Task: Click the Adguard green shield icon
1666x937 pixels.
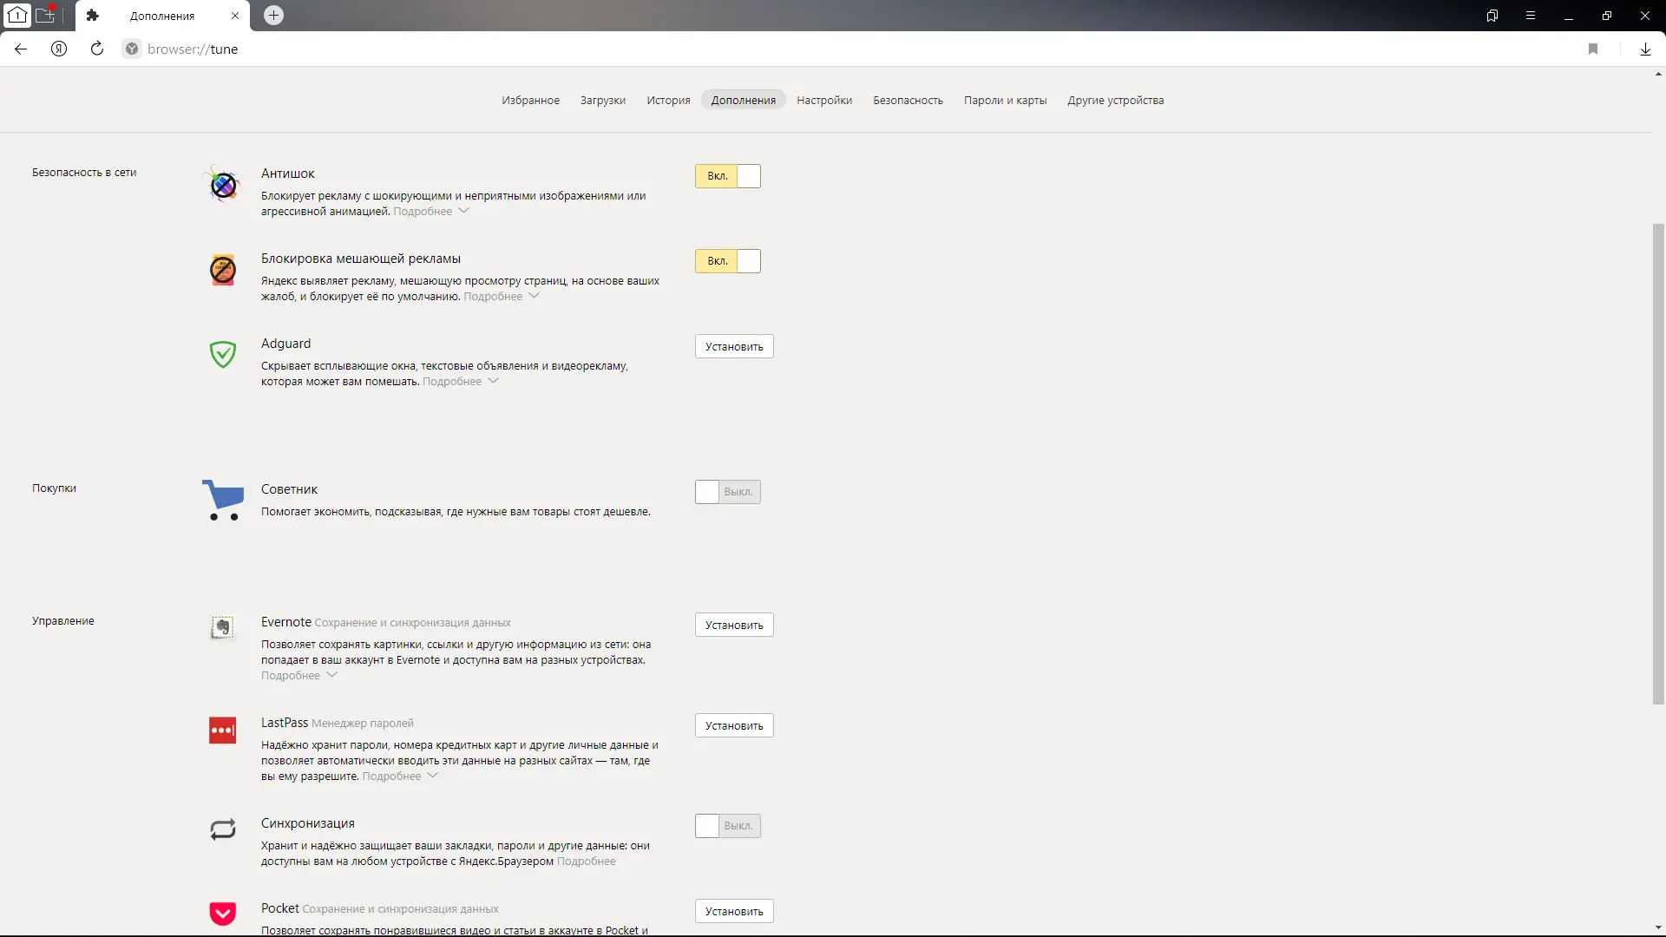Action: [x=223, y=354]
